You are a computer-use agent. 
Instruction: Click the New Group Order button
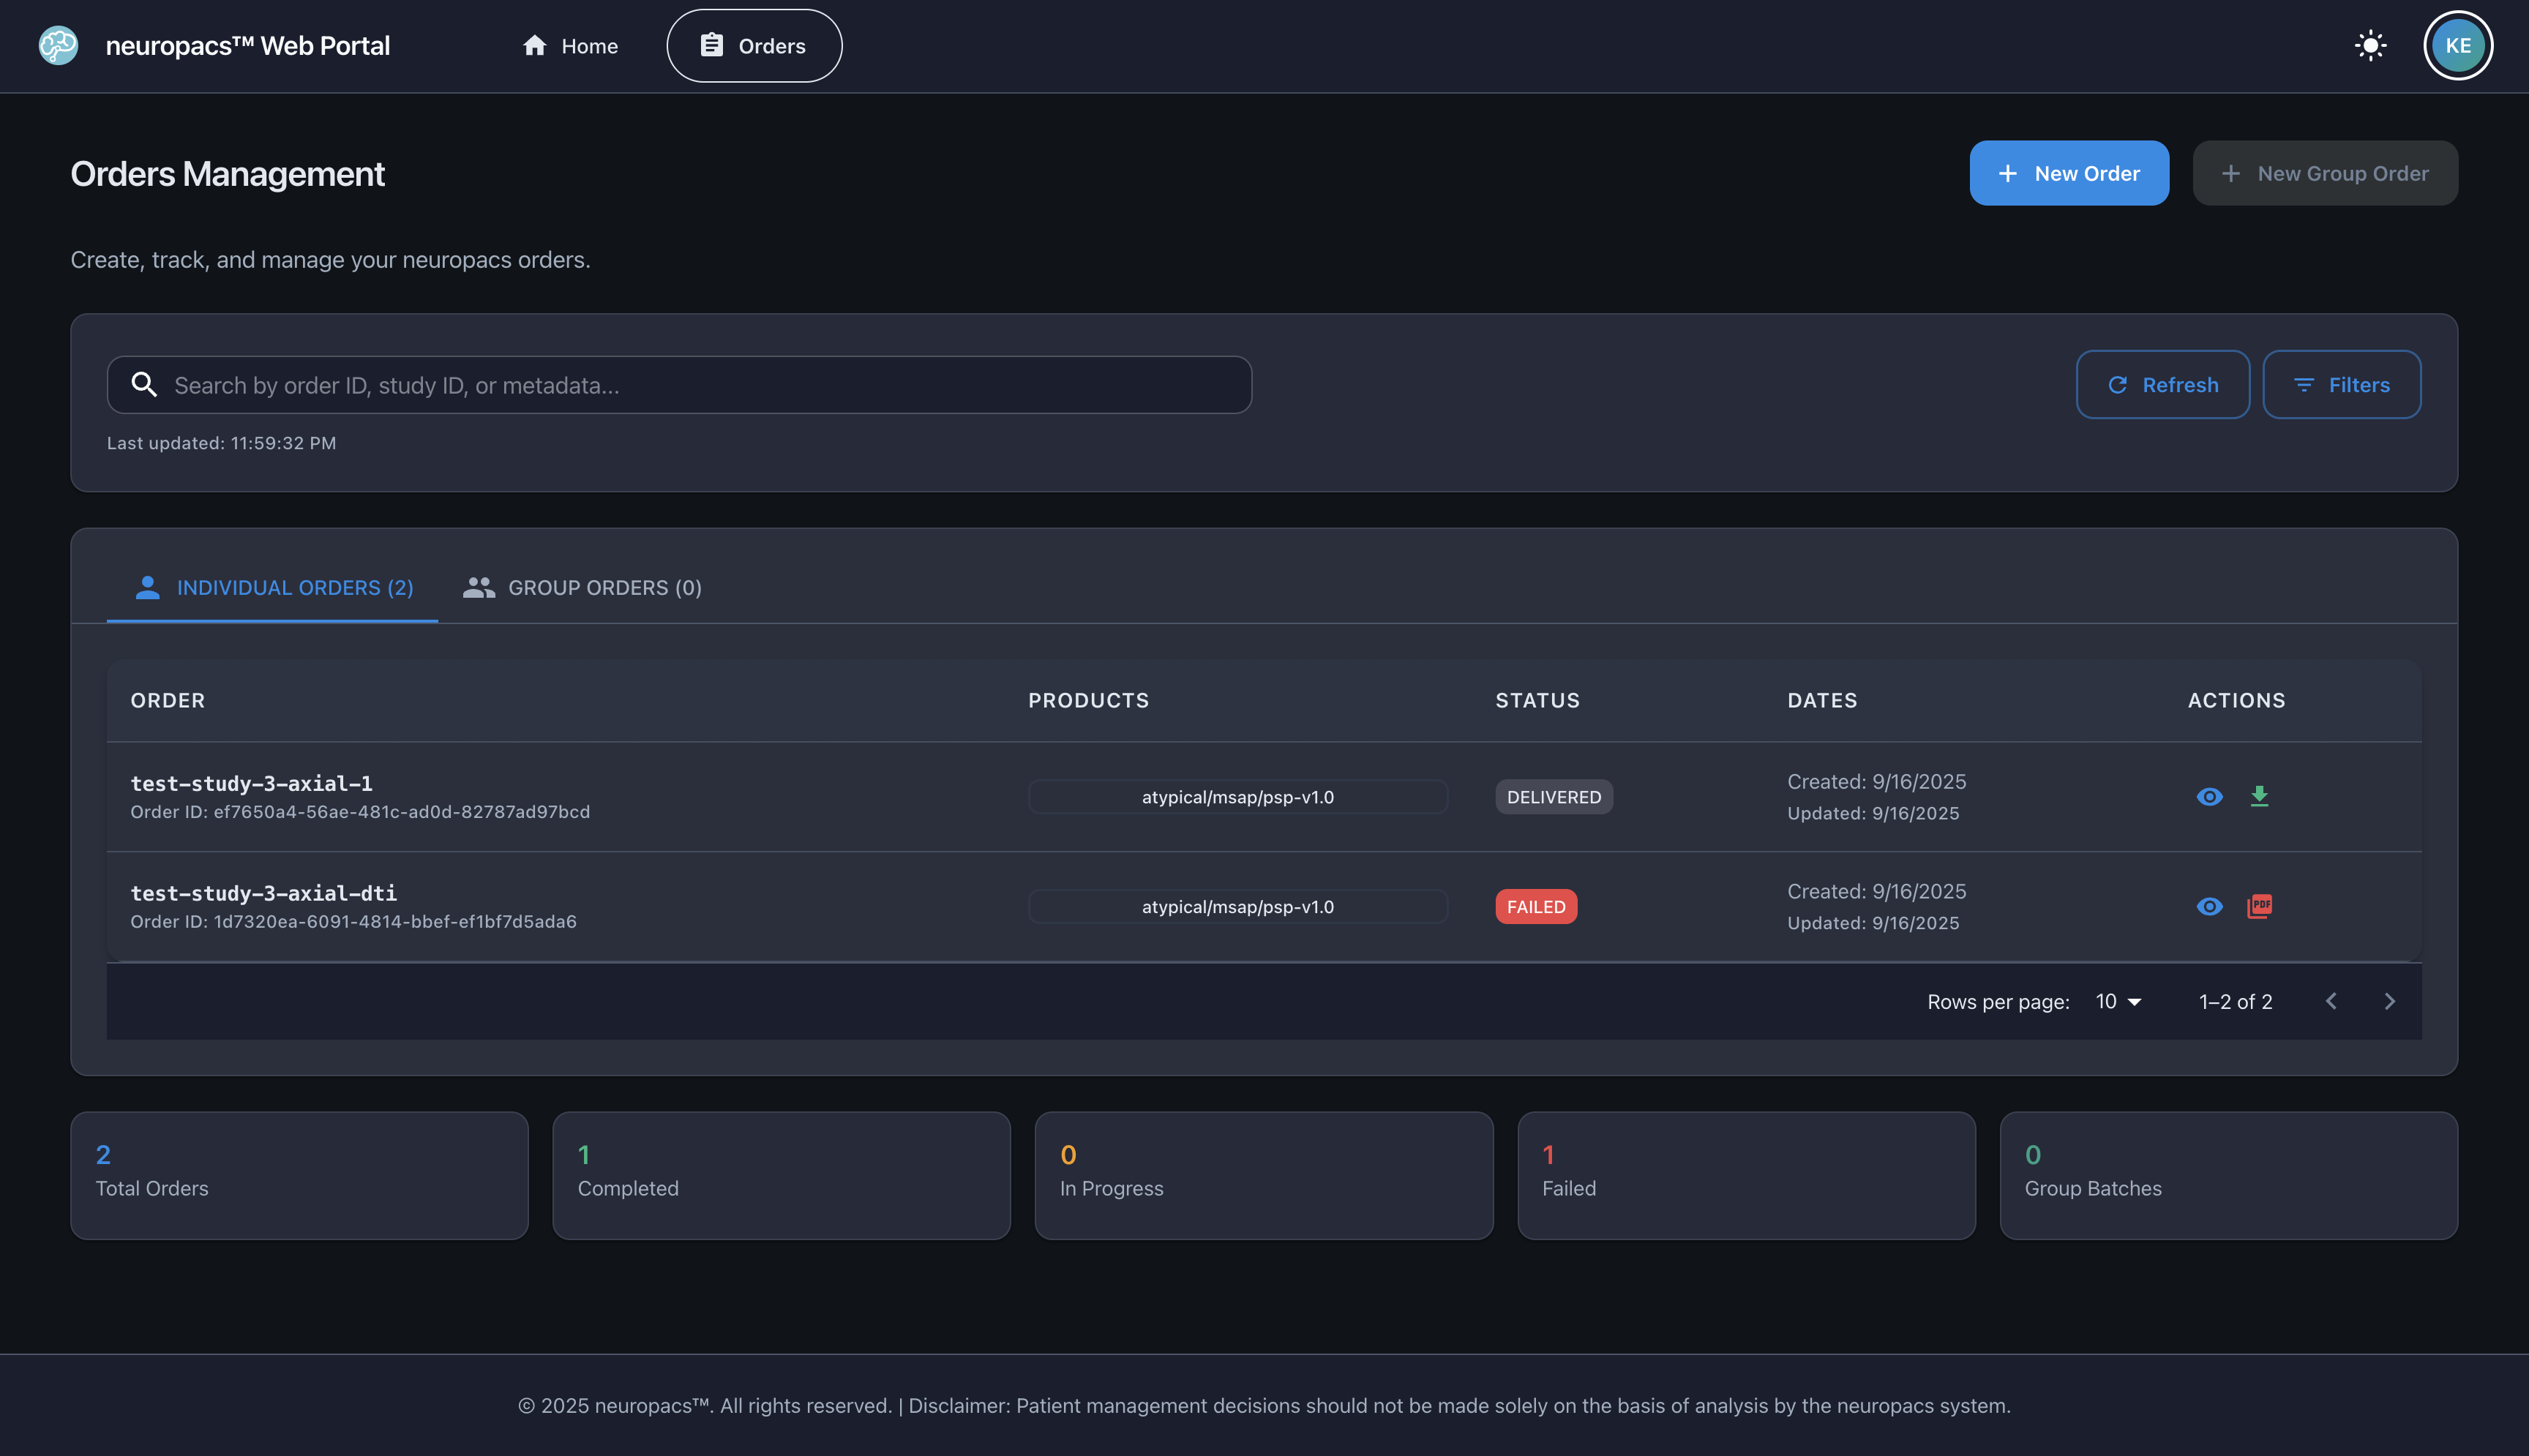[2324, 173]
